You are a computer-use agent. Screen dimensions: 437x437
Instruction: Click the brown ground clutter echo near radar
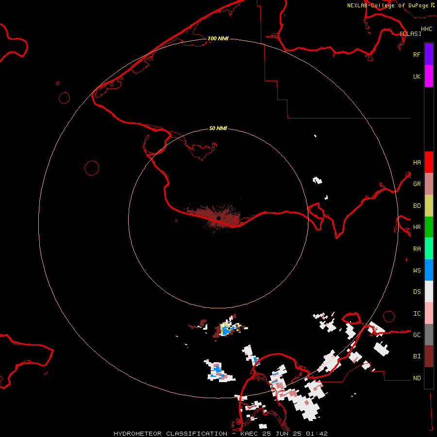point(215,218)
